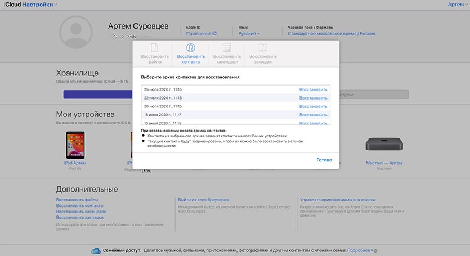
Task: Select archive row 20 июля 2020 г., 11:15
Action: [236, 106]
